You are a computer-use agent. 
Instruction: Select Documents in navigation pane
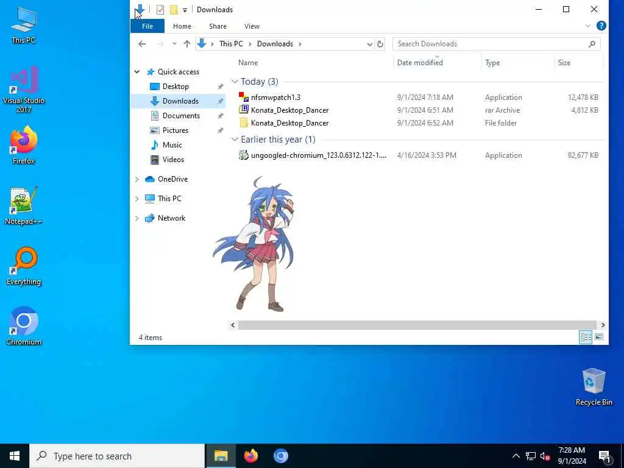point(181,116)
